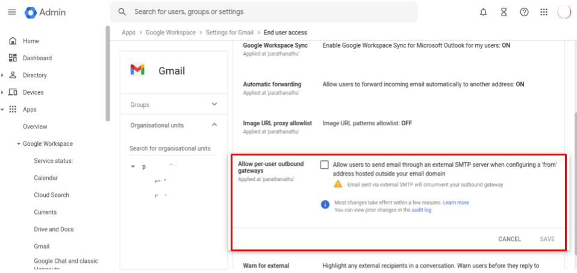Viewport: 577px width, 273px height.
Task: Click the Gmail logo in panel
Action: [x=137, y=70]
